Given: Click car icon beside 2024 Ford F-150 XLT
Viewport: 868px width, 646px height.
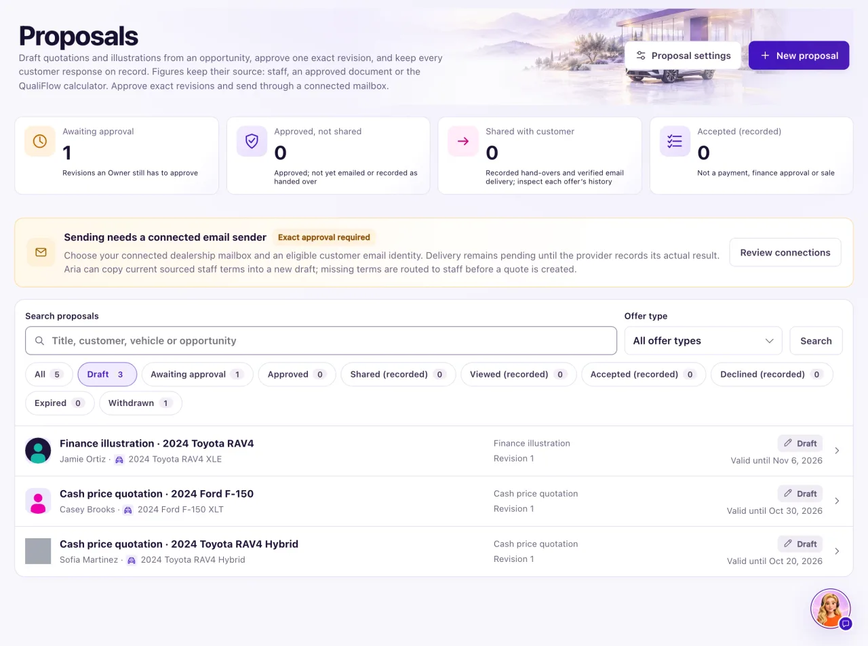Looking at the screenshot, I should [128, 510].
